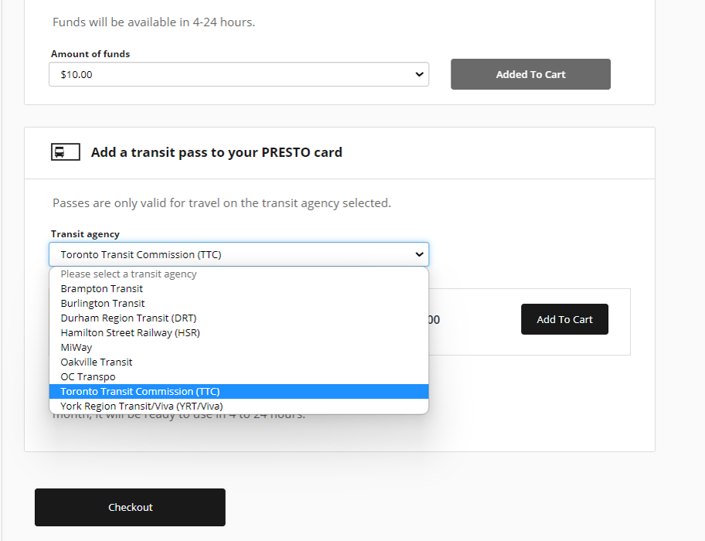The height and width of the screenshot is (541, 705).
Task: Click the Added To Cart button
Action: click(530, 74)
